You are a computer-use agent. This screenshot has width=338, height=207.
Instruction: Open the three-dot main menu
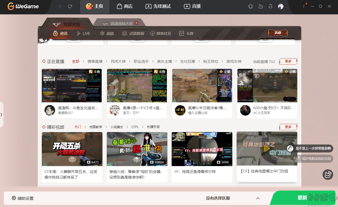click(x=304, y=6)
